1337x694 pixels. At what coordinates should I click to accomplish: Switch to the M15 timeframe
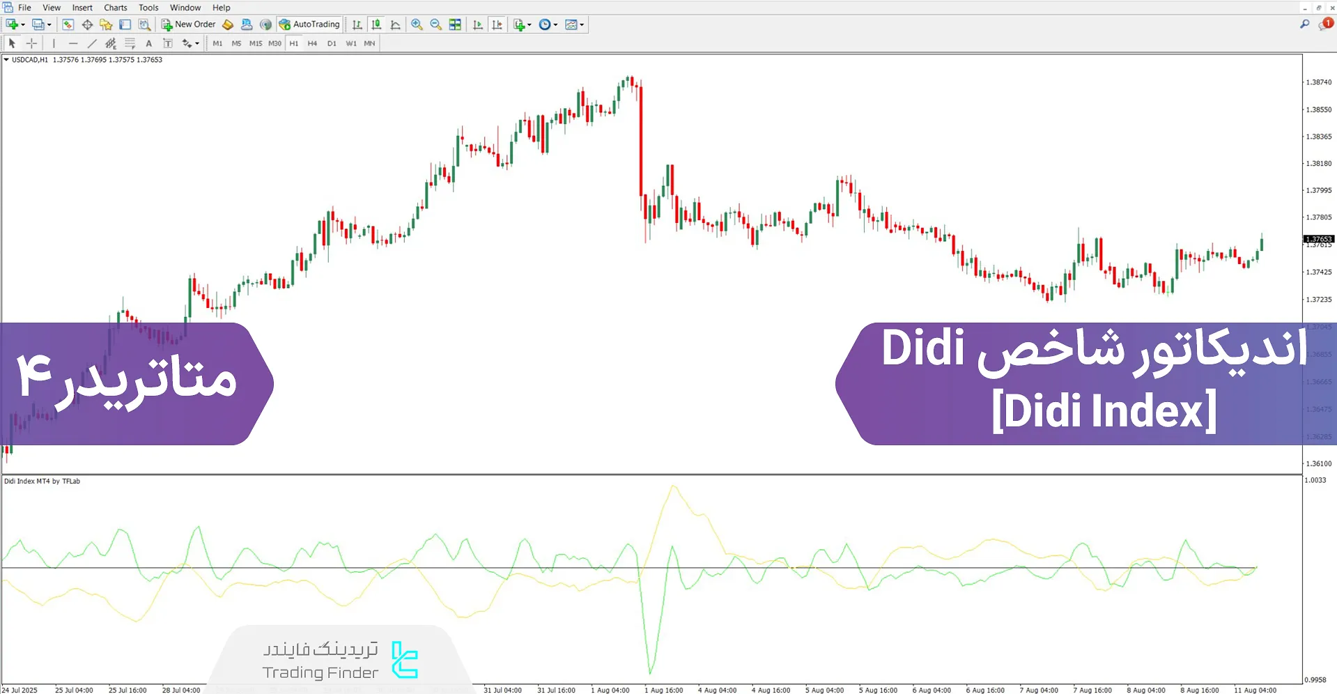click(x=256, y=43)
